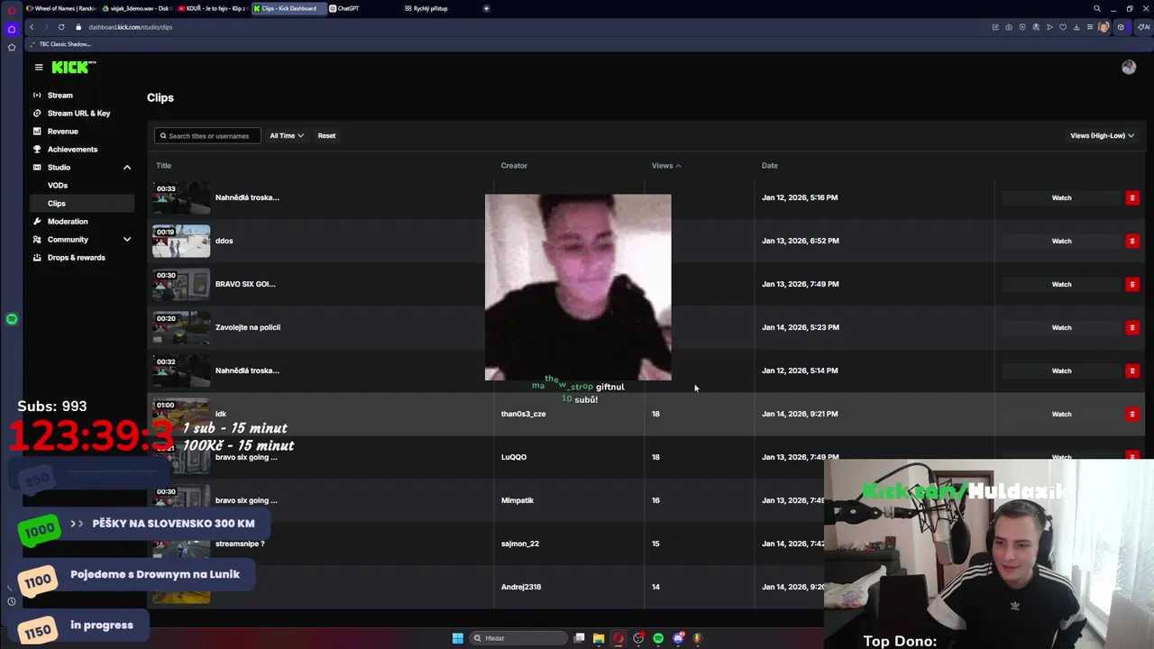1154x649 pixels.
Task: Open VODs under Studio
Action: 58,185
